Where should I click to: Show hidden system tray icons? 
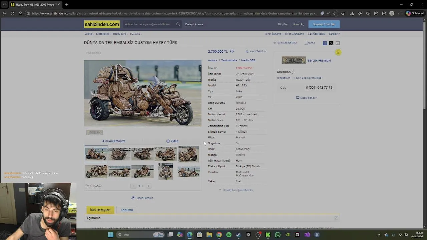(x=379, y=235)
